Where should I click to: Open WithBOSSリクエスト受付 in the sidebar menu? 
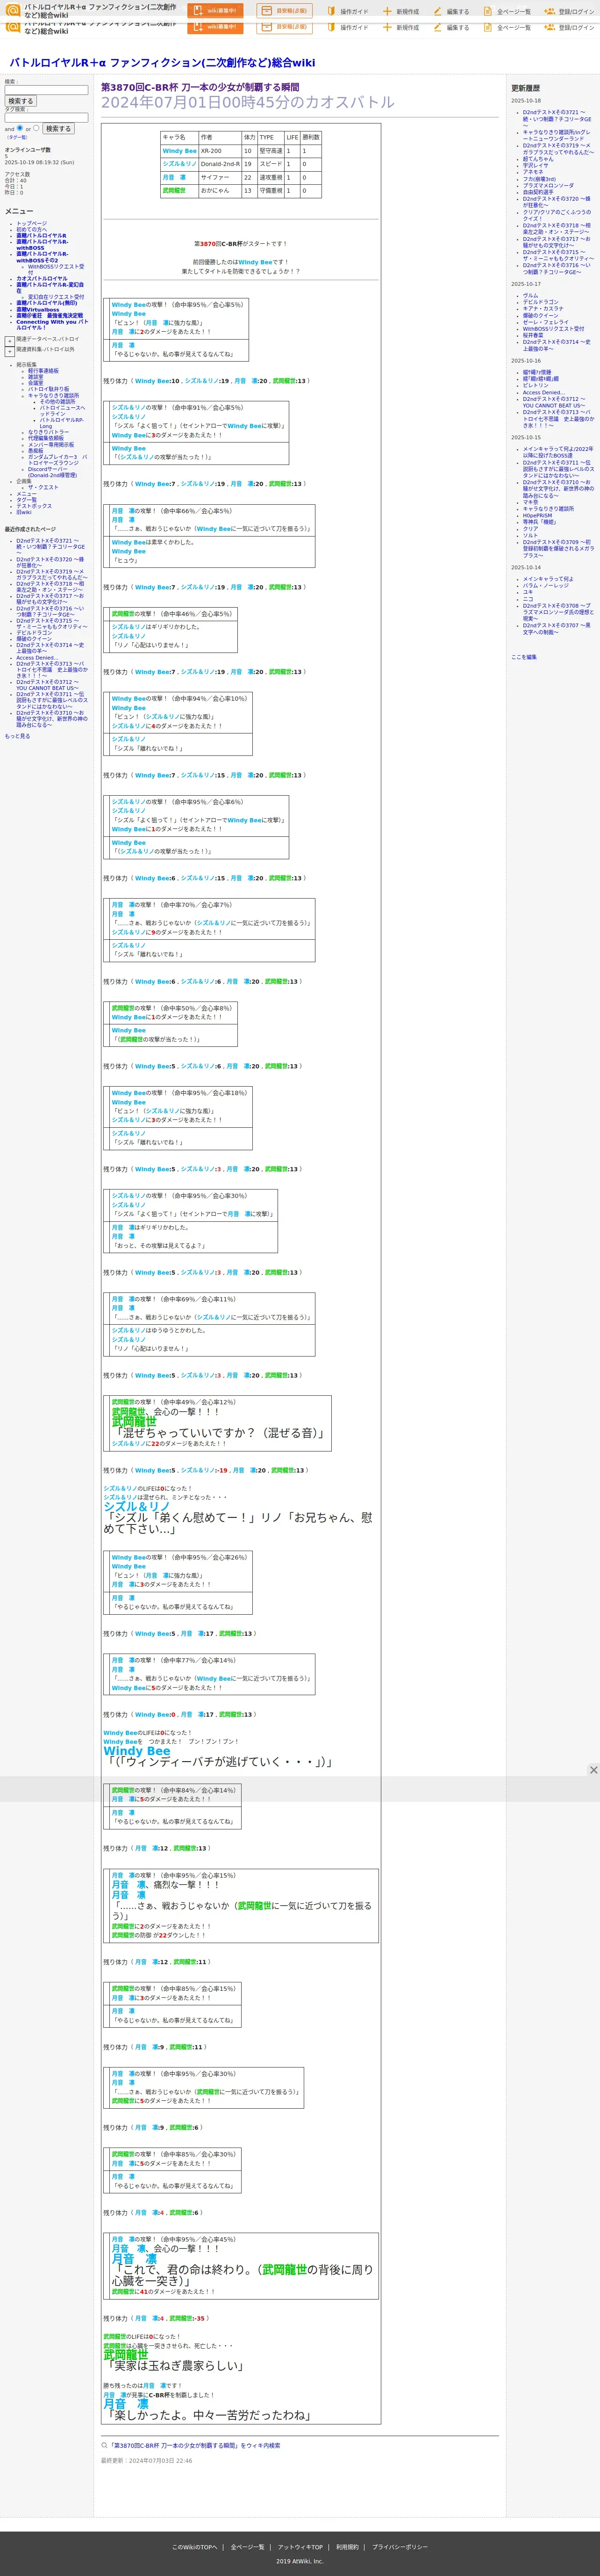tap(56, 269)
